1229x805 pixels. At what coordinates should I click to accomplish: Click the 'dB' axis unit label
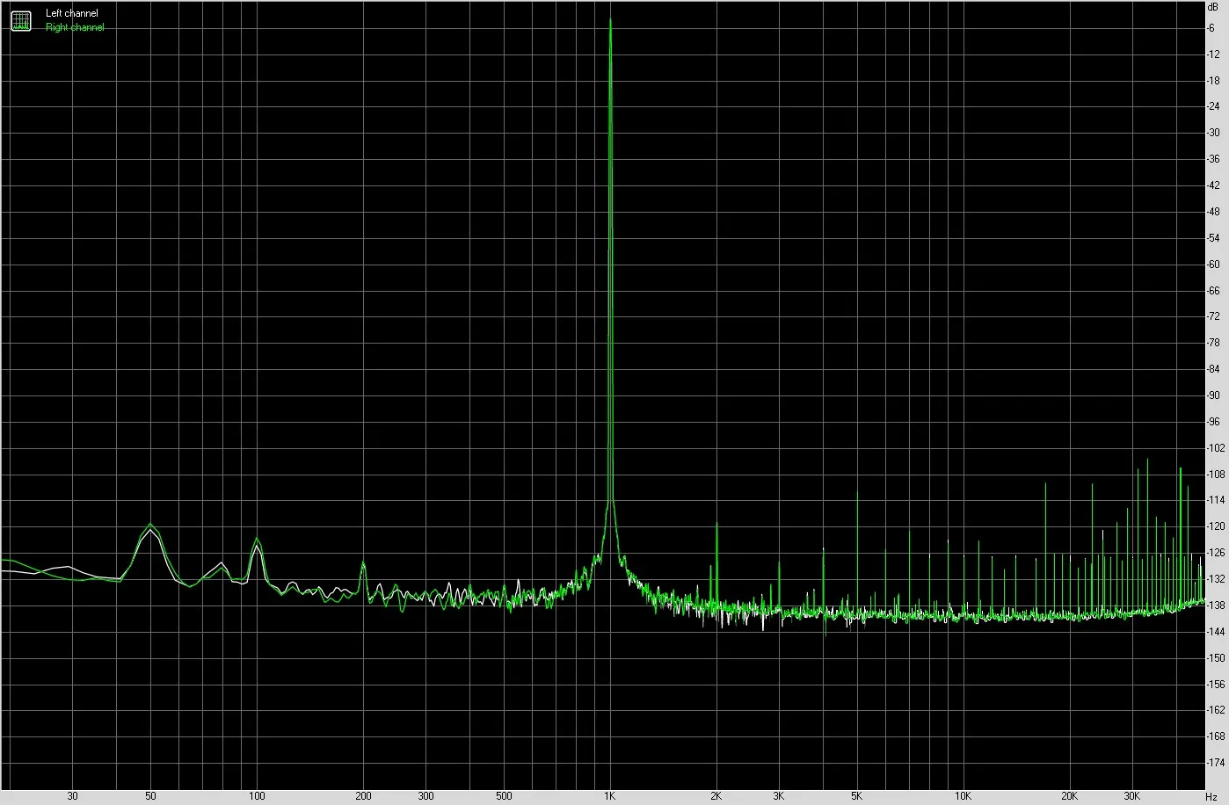pyautogui.click(x=1214, y=6)
